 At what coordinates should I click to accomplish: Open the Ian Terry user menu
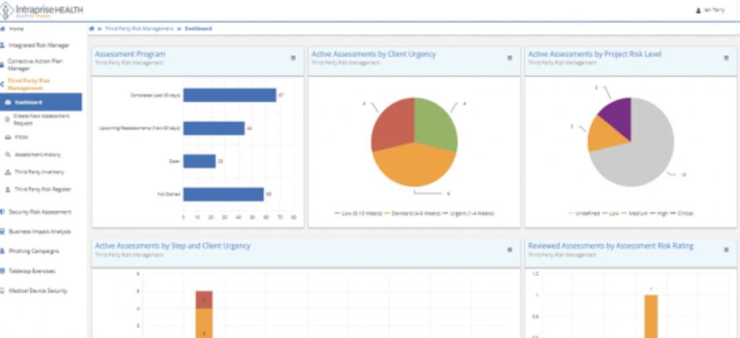click(x=710, y=11)
